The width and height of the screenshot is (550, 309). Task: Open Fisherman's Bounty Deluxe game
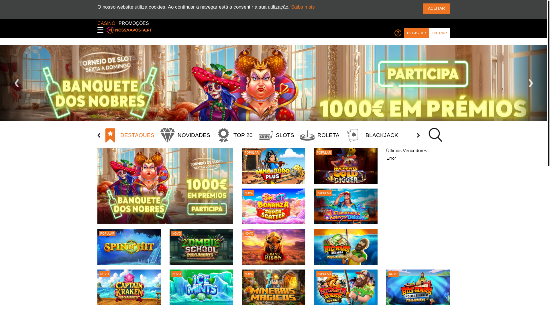coord(346,206)
